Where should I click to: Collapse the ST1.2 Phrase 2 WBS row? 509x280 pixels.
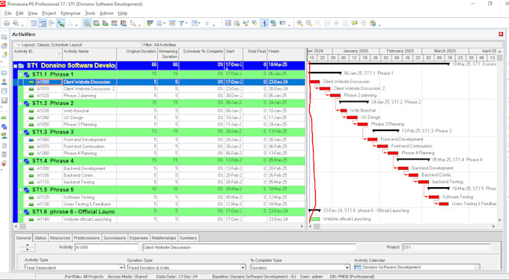pyautogui.click(x=20, y=103)
